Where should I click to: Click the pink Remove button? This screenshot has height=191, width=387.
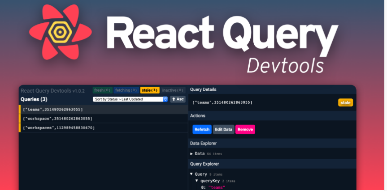point(245,129)
